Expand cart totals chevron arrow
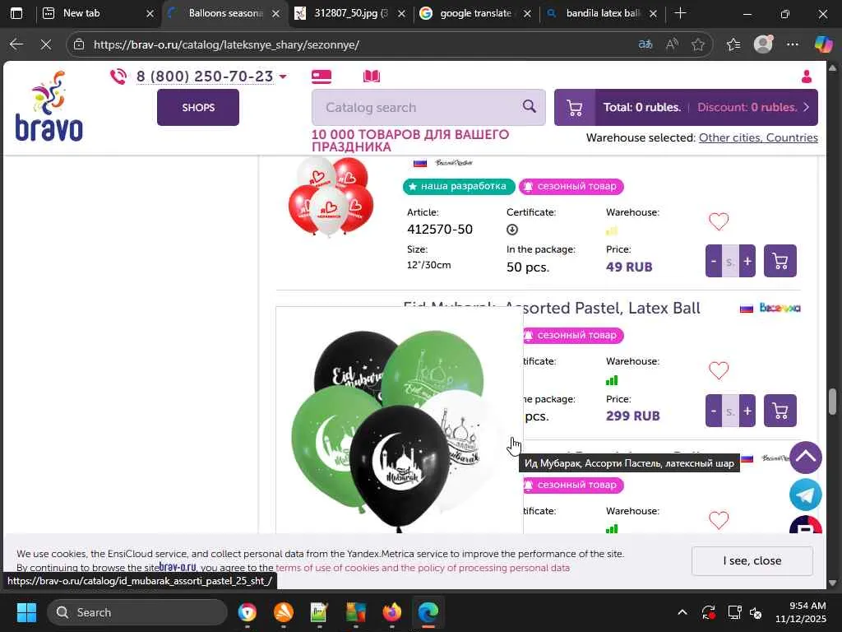The height and width of the screenshot is (632, 842). pos(806,107)
